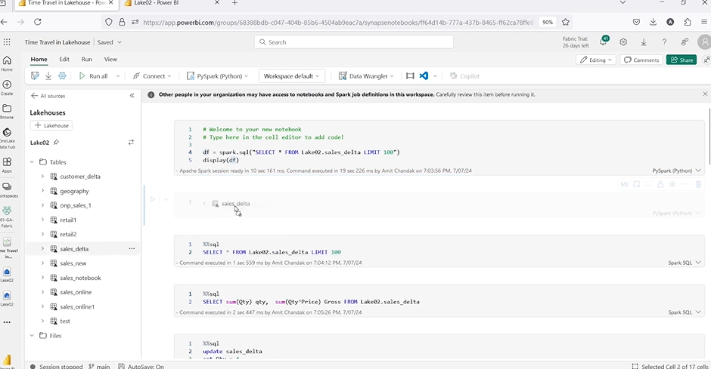Screen dimensions: 711x369
Task: Open the Workspace default environment dropdown
Action: 291,76
